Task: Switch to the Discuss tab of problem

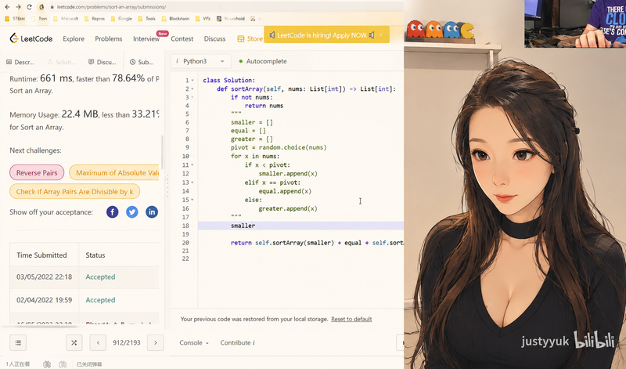Action: click(x=103, y=62)
